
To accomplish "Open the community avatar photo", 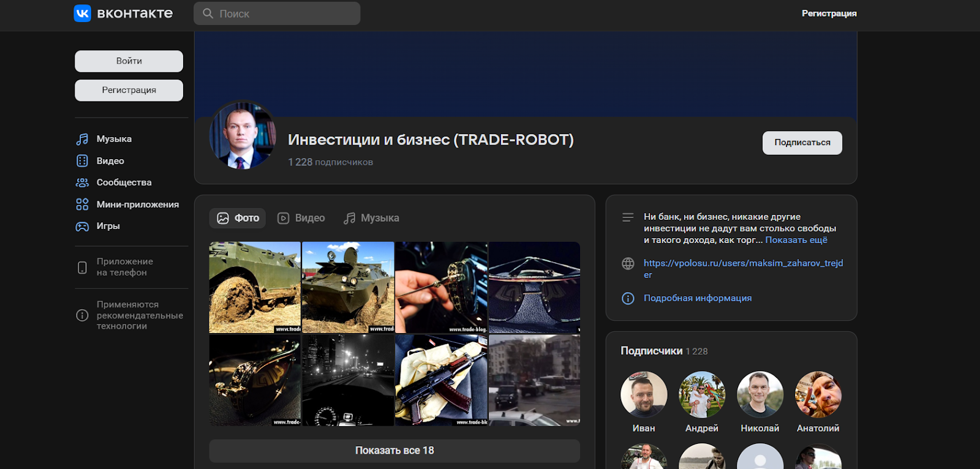I will pos(243,135).
